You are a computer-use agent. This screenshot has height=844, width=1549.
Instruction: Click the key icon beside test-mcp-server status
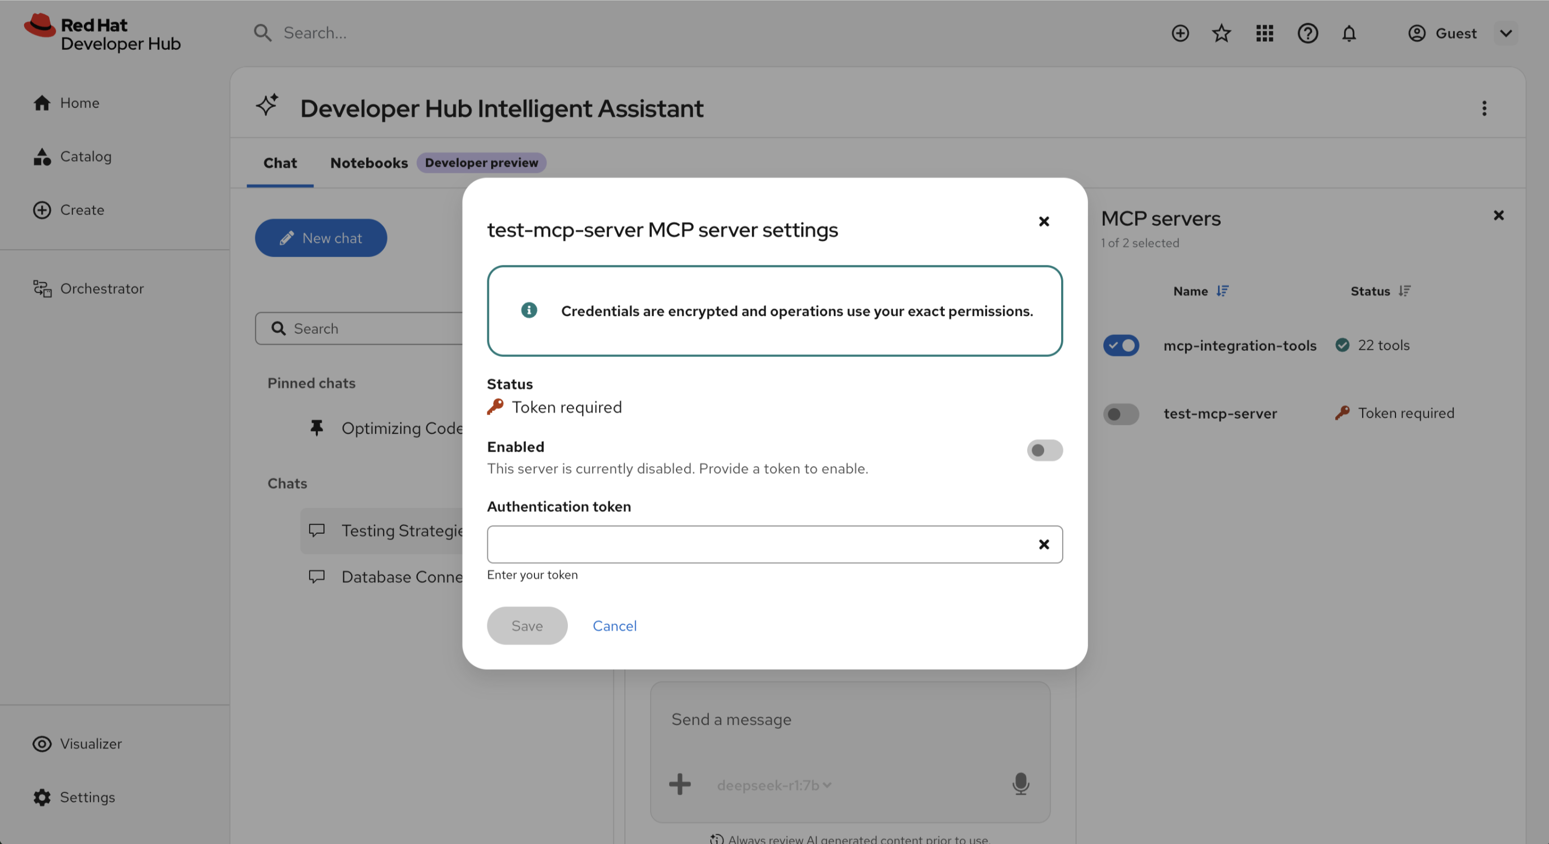point(1342,413)
